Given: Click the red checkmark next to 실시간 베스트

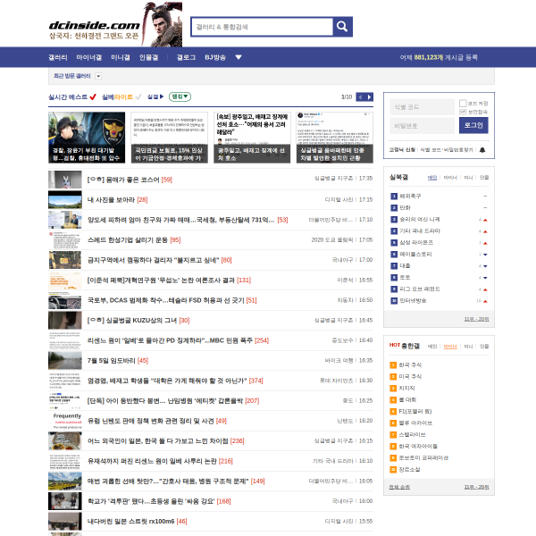Looking at the screenshot, I should (93, 97).
